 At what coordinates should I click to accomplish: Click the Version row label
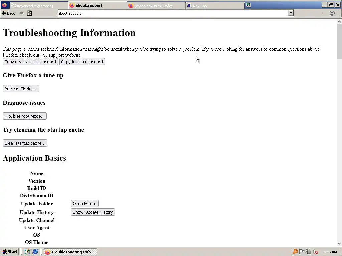pyautogui.click(x=37, y=181)
